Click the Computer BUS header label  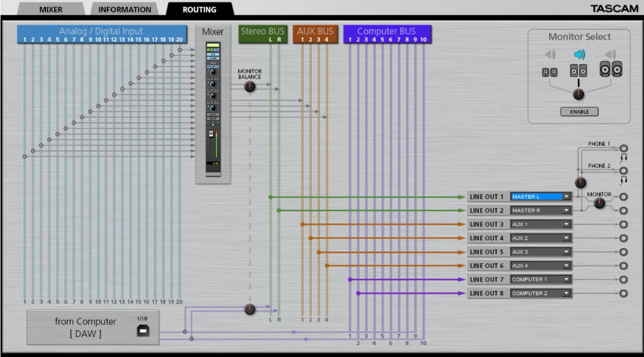(x=386, y=31)
